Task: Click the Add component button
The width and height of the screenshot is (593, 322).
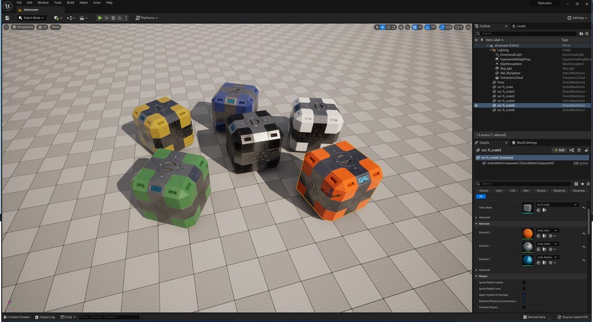Action: (559, 150)
